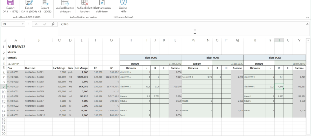The height and width of the screenshot is (136, 311).
Task: Click the insert function fx icon
Action: point(53,24)
